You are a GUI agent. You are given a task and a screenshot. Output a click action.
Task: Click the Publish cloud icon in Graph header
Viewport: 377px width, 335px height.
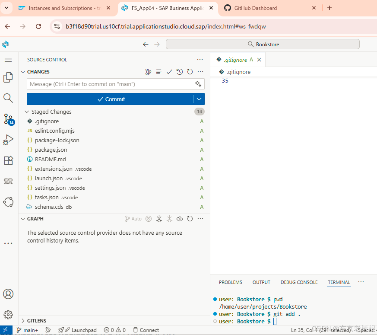(x=180, y=219)
